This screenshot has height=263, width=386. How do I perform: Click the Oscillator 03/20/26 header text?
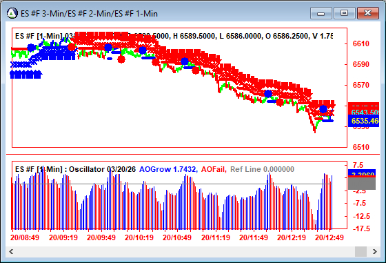[102, 169]
